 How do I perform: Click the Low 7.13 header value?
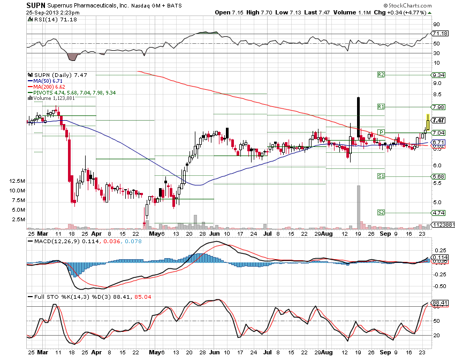coord(288,12)
